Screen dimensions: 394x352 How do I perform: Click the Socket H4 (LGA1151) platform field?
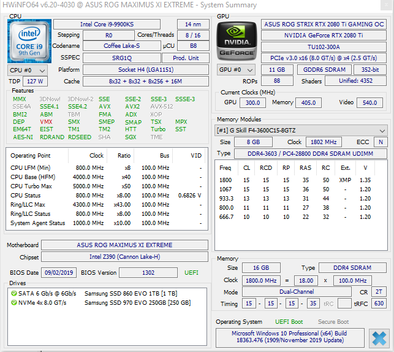point(146,70)
